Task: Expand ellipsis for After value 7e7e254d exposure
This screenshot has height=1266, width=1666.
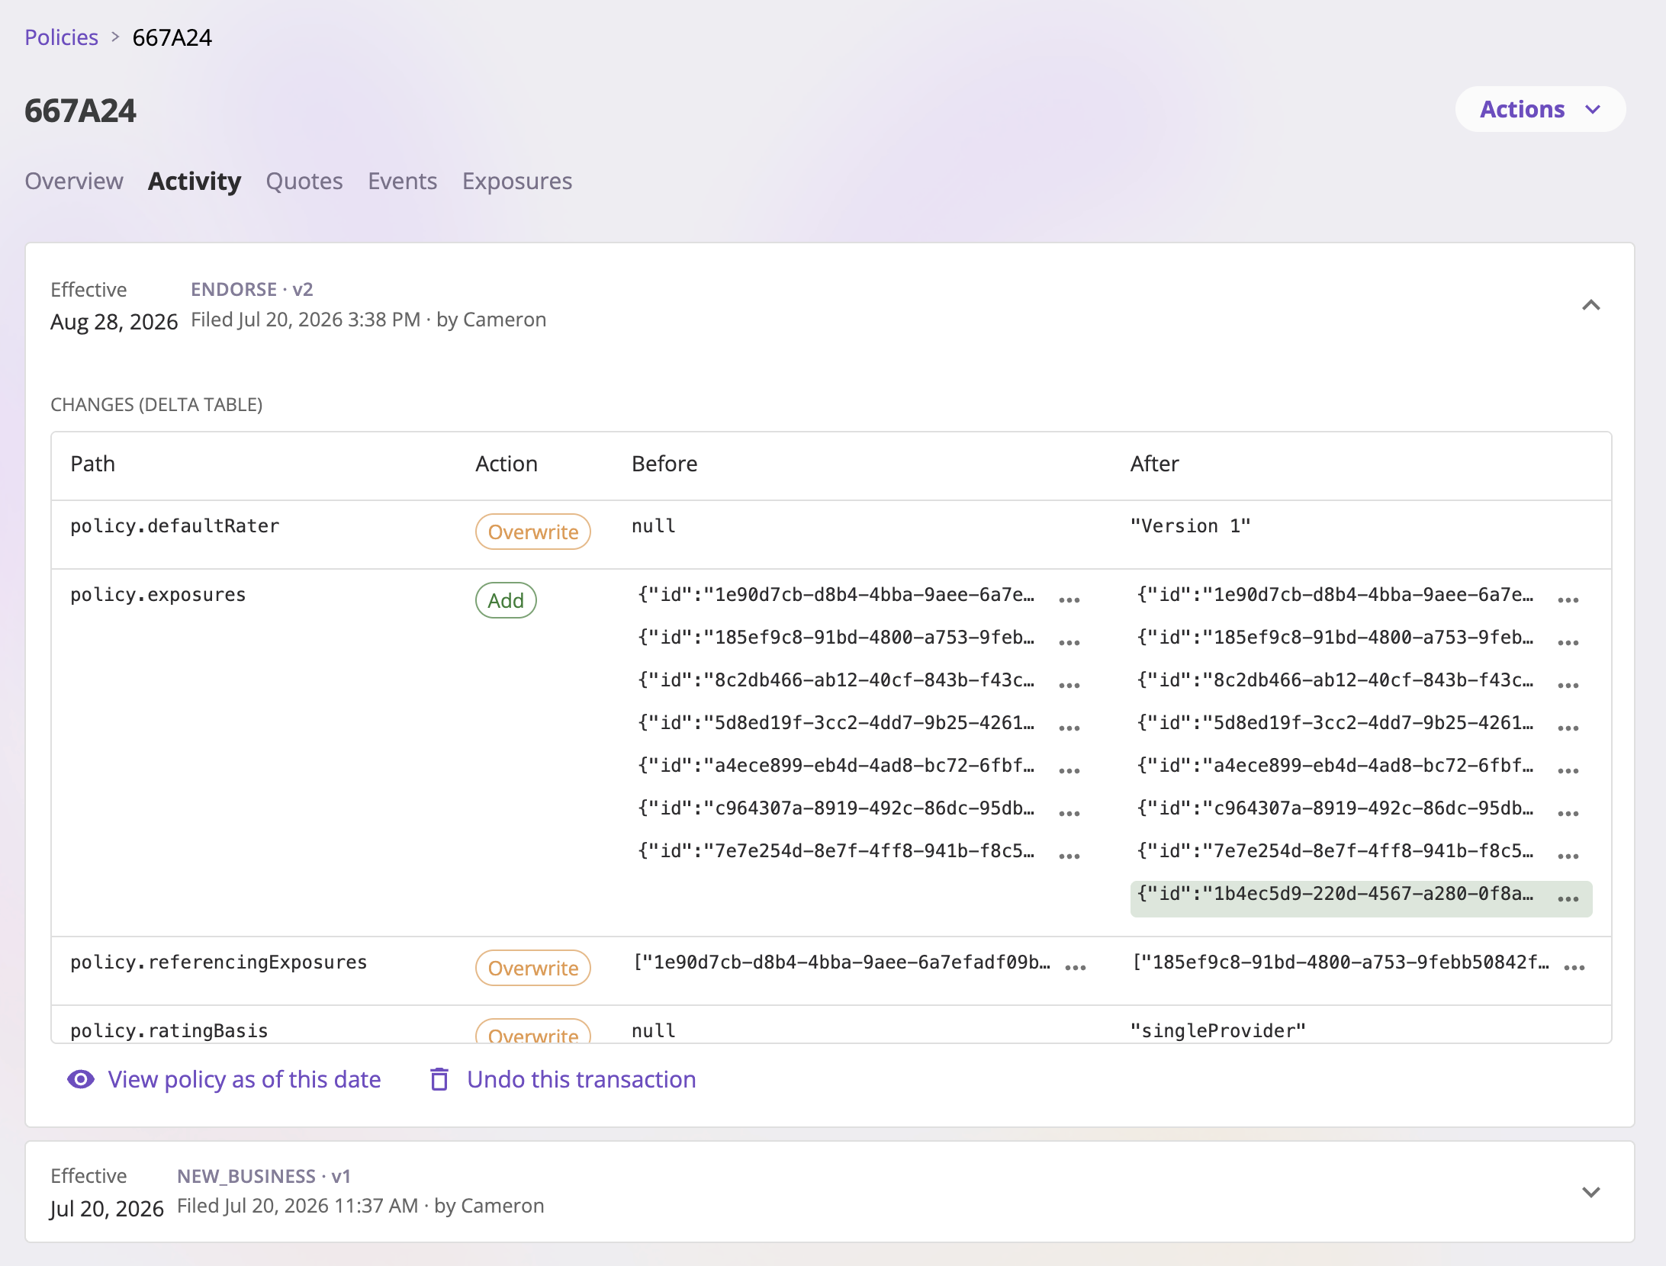Action: (1568, 856)
